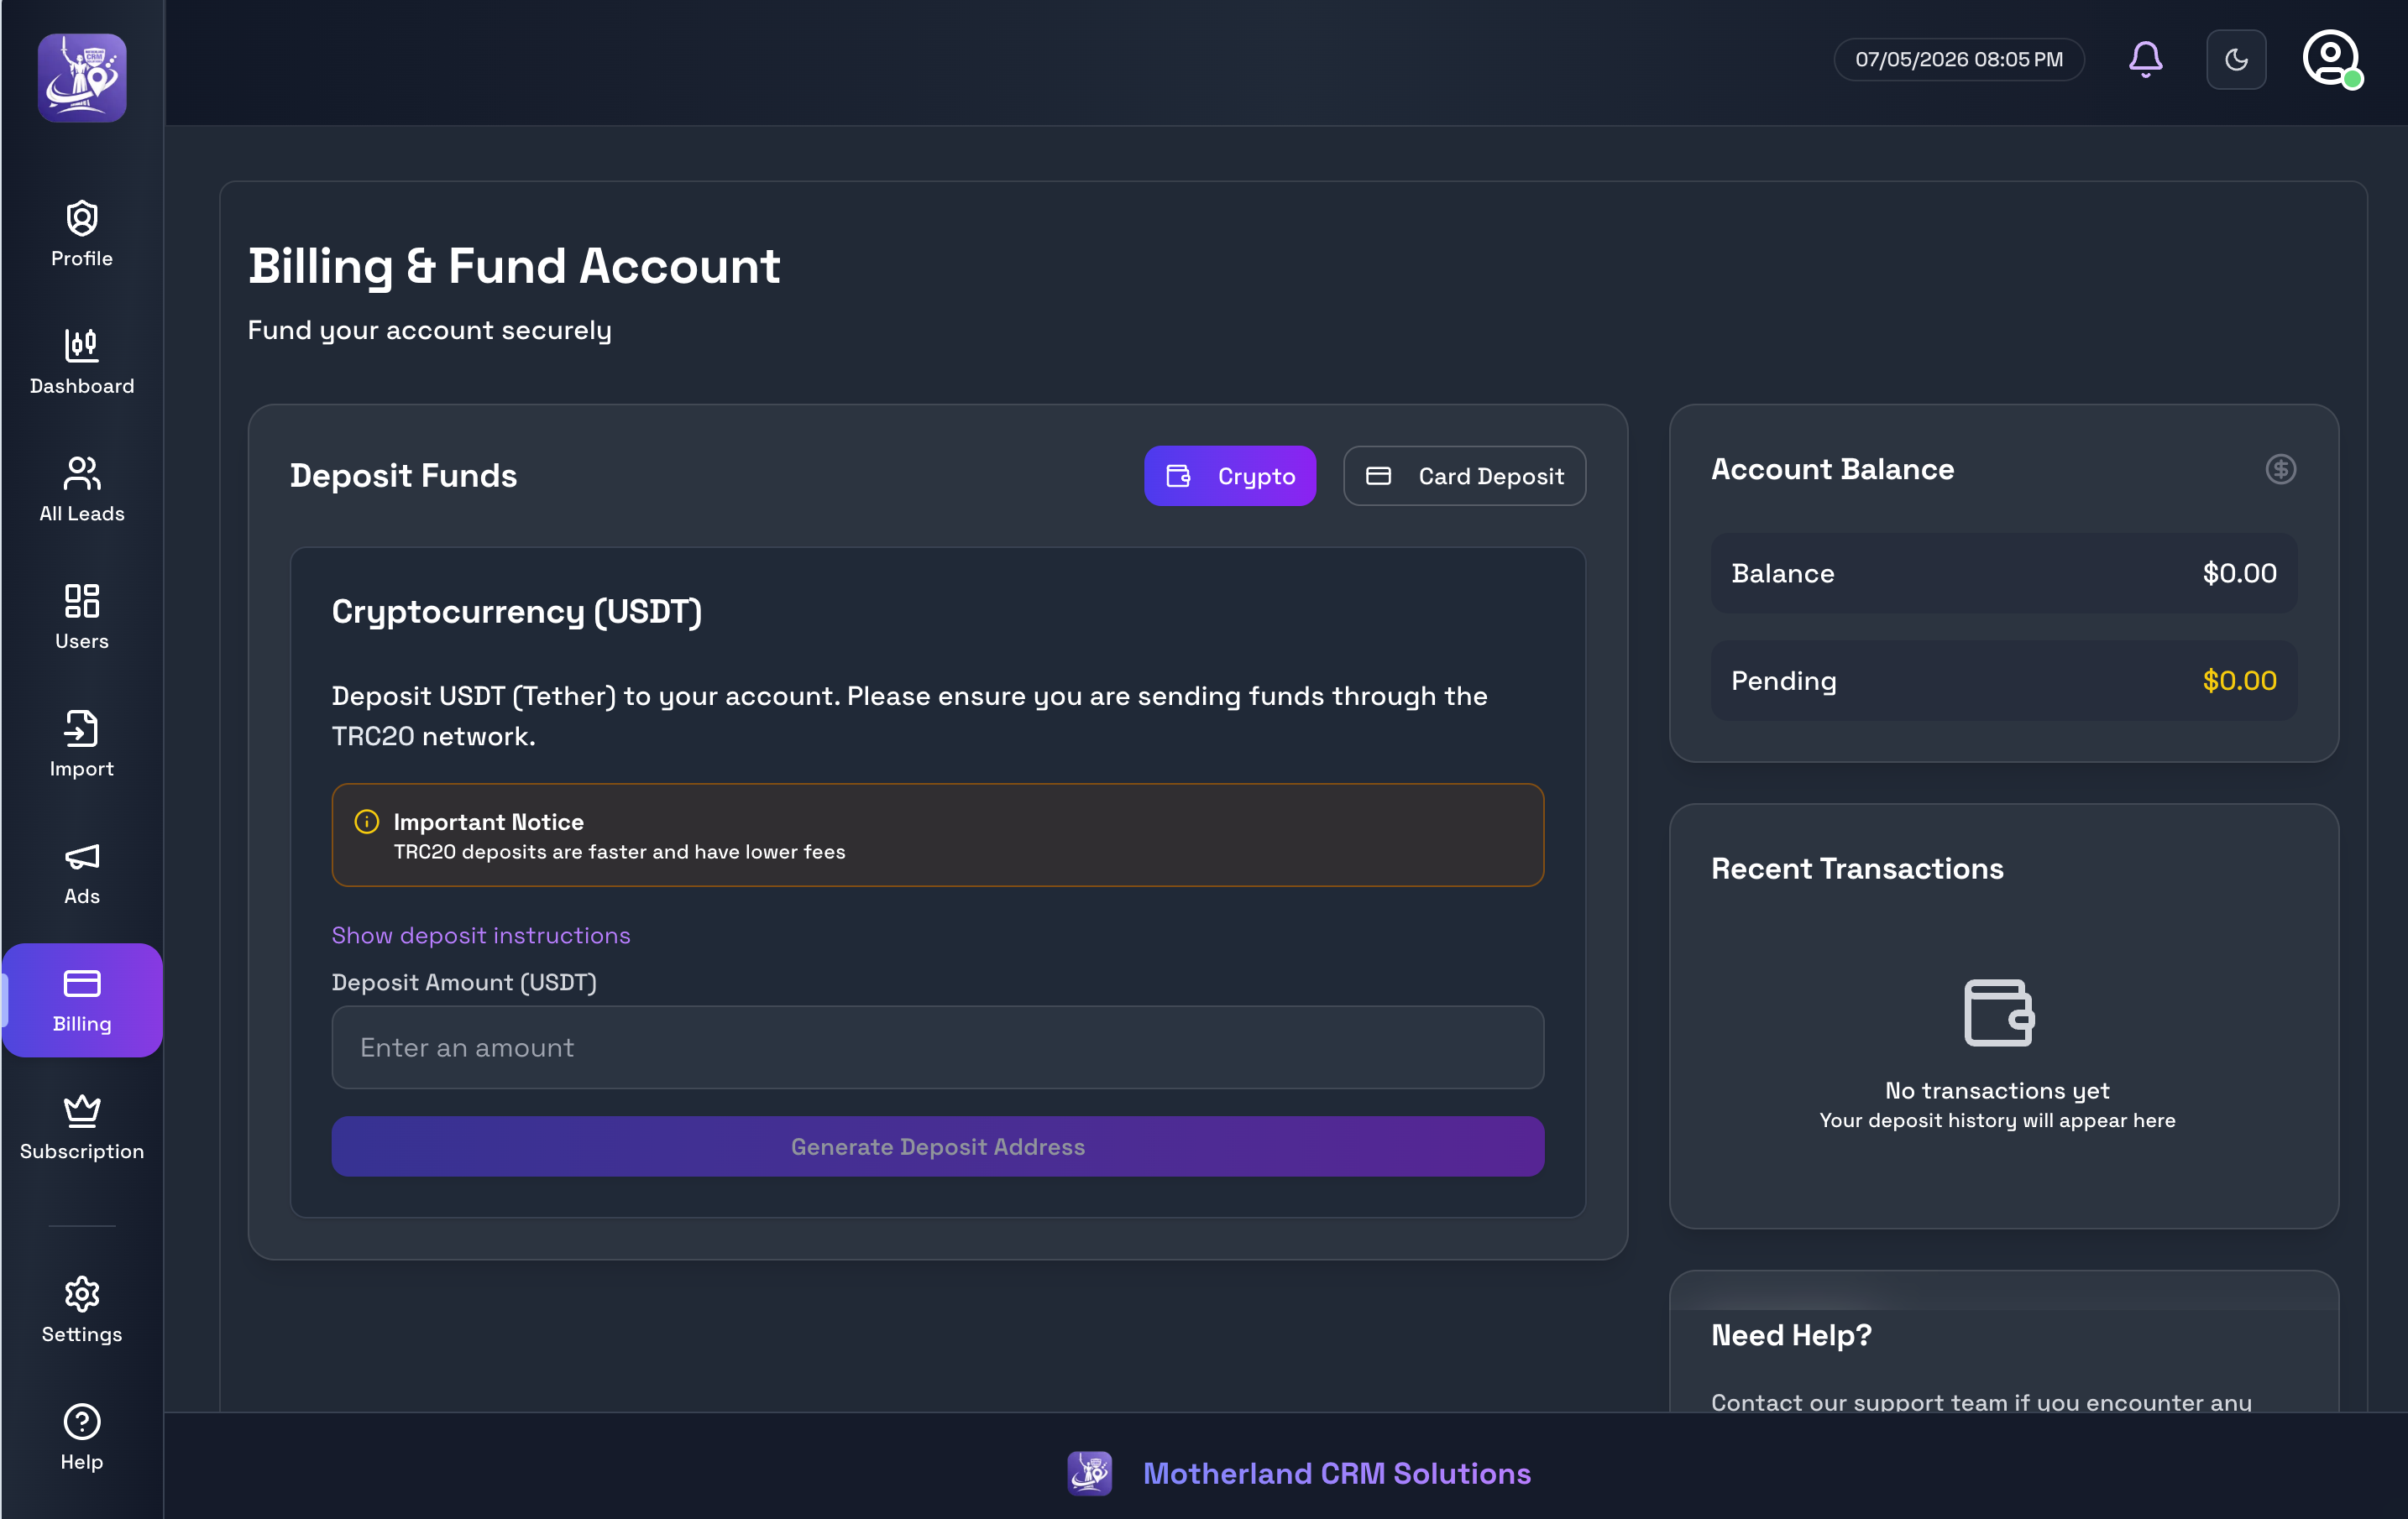Open the Import section

coord(82,744)
